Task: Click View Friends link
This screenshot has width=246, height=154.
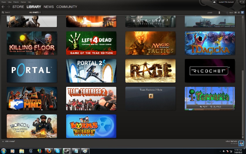Action: (231, 141)
